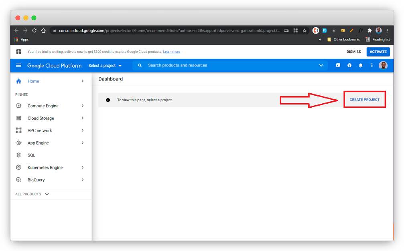Click the account avatar in blue header
The image size is (404, 251).
[383, 65]
